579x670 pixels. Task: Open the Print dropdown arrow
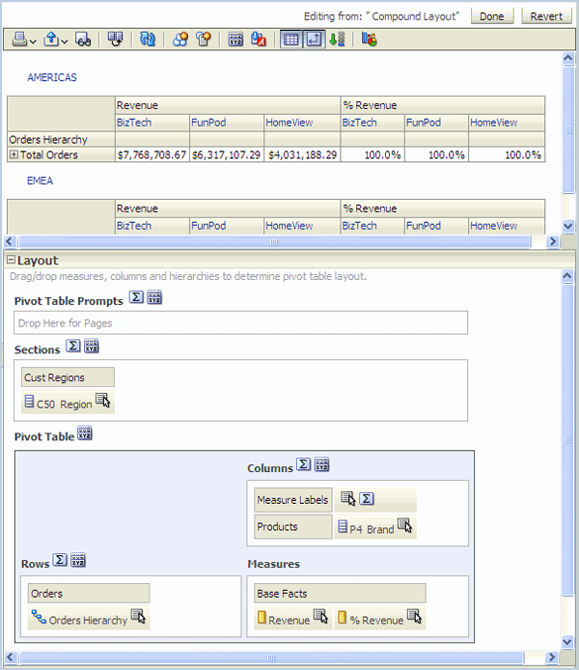pos(33,41)
